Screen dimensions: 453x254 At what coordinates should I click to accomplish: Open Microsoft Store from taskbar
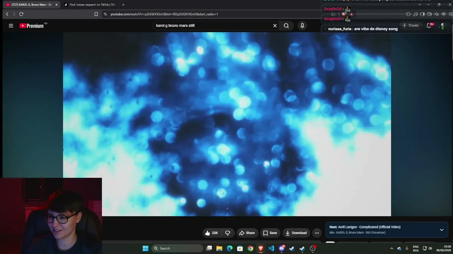click(x=240, y=248)
